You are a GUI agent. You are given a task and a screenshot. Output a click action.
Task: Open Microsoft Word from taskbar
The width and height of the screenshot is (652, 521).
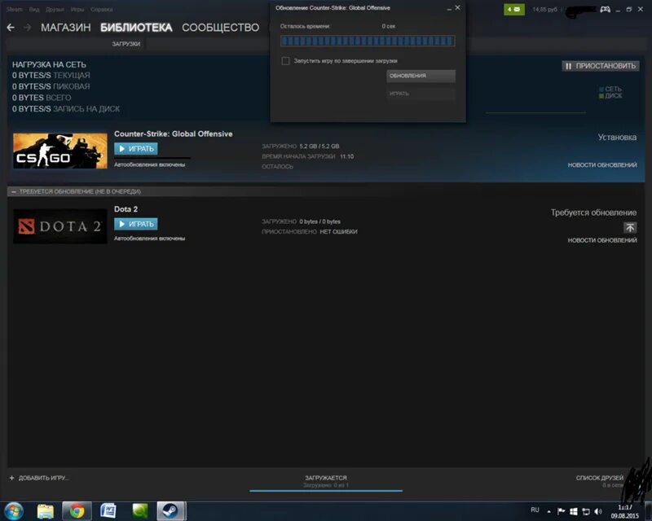coord(108,510)
